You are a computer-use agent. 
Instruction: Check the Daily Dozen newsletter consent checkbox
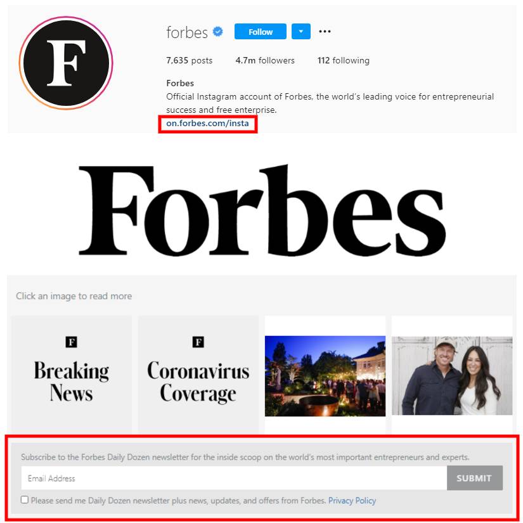click(24, 500)
